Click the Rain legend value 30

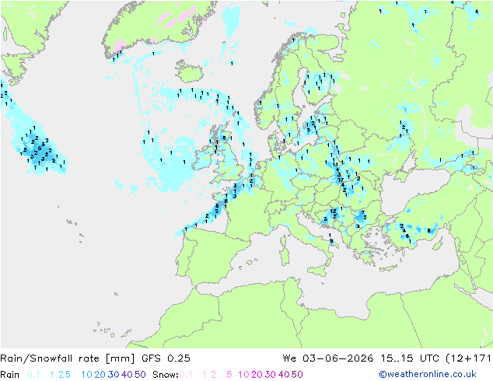click(114, 375)
